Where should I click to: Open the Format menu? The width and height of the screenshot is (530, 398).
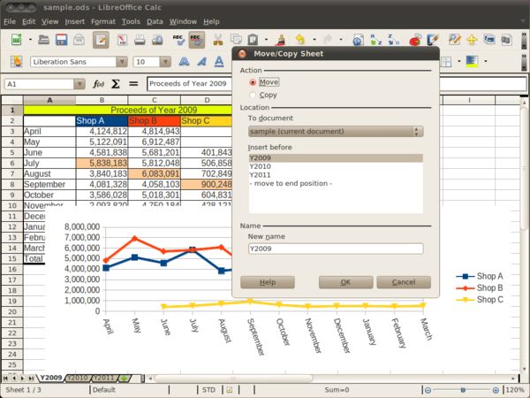click(x=102, y=20)
